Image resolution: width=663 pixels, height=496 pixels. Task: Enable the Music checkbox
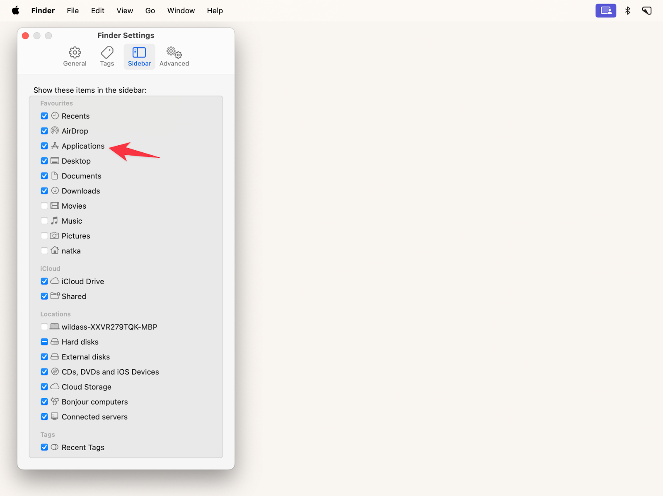pyautogui.click(x=44, y=221)
